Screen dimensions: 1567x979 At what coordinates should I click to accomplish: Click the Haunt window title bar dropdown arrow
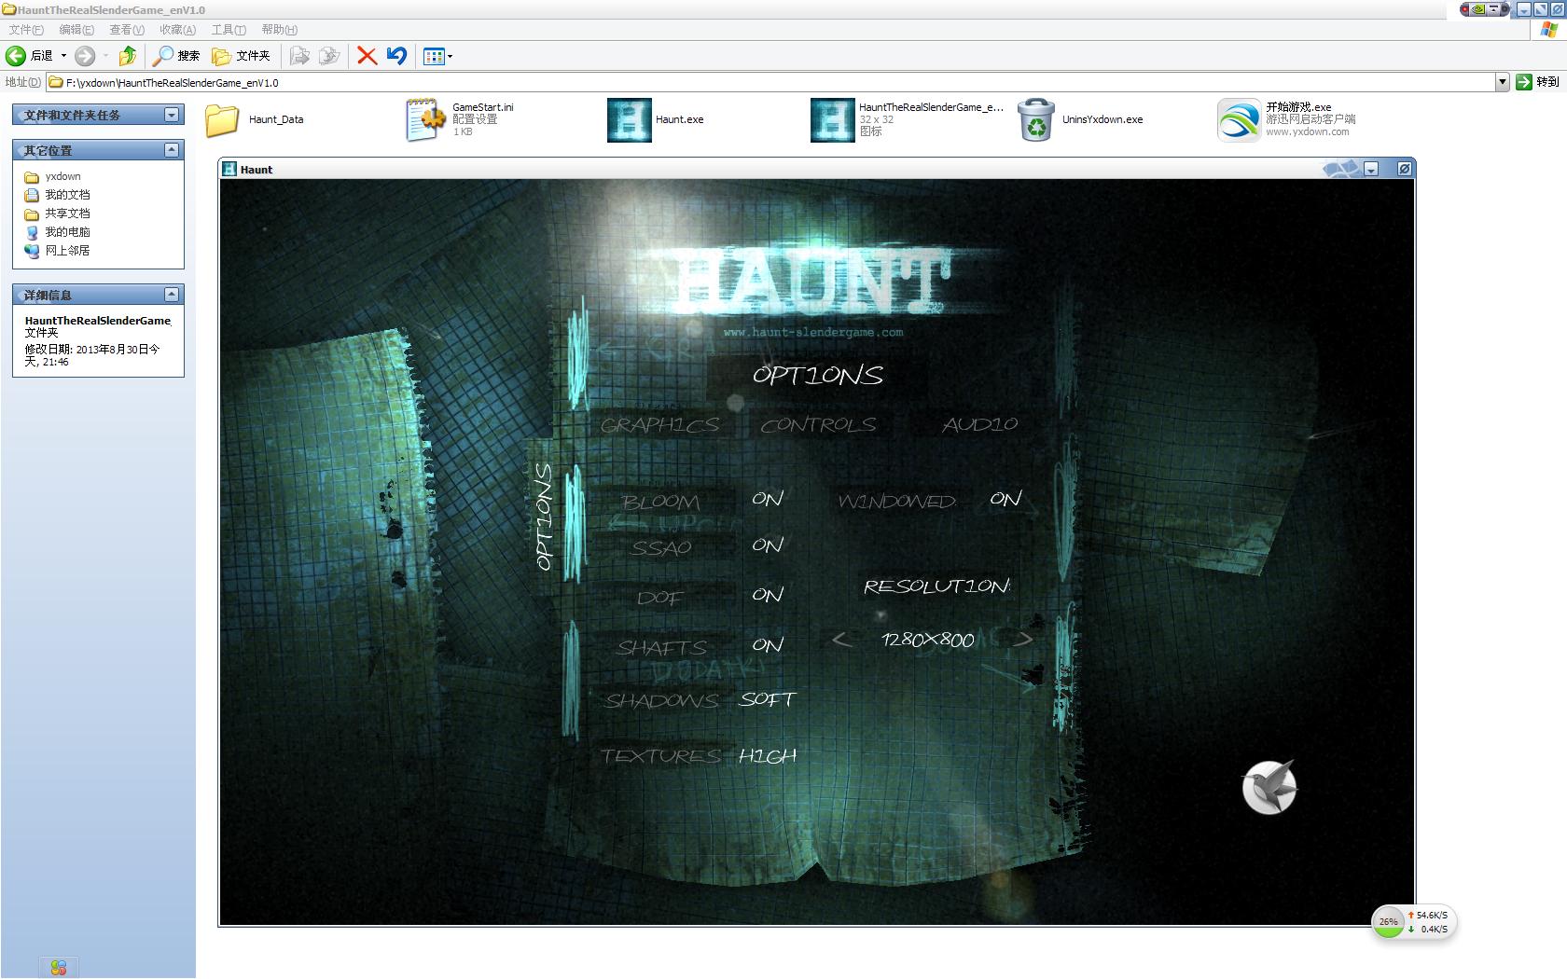(x=1371, y=169)
